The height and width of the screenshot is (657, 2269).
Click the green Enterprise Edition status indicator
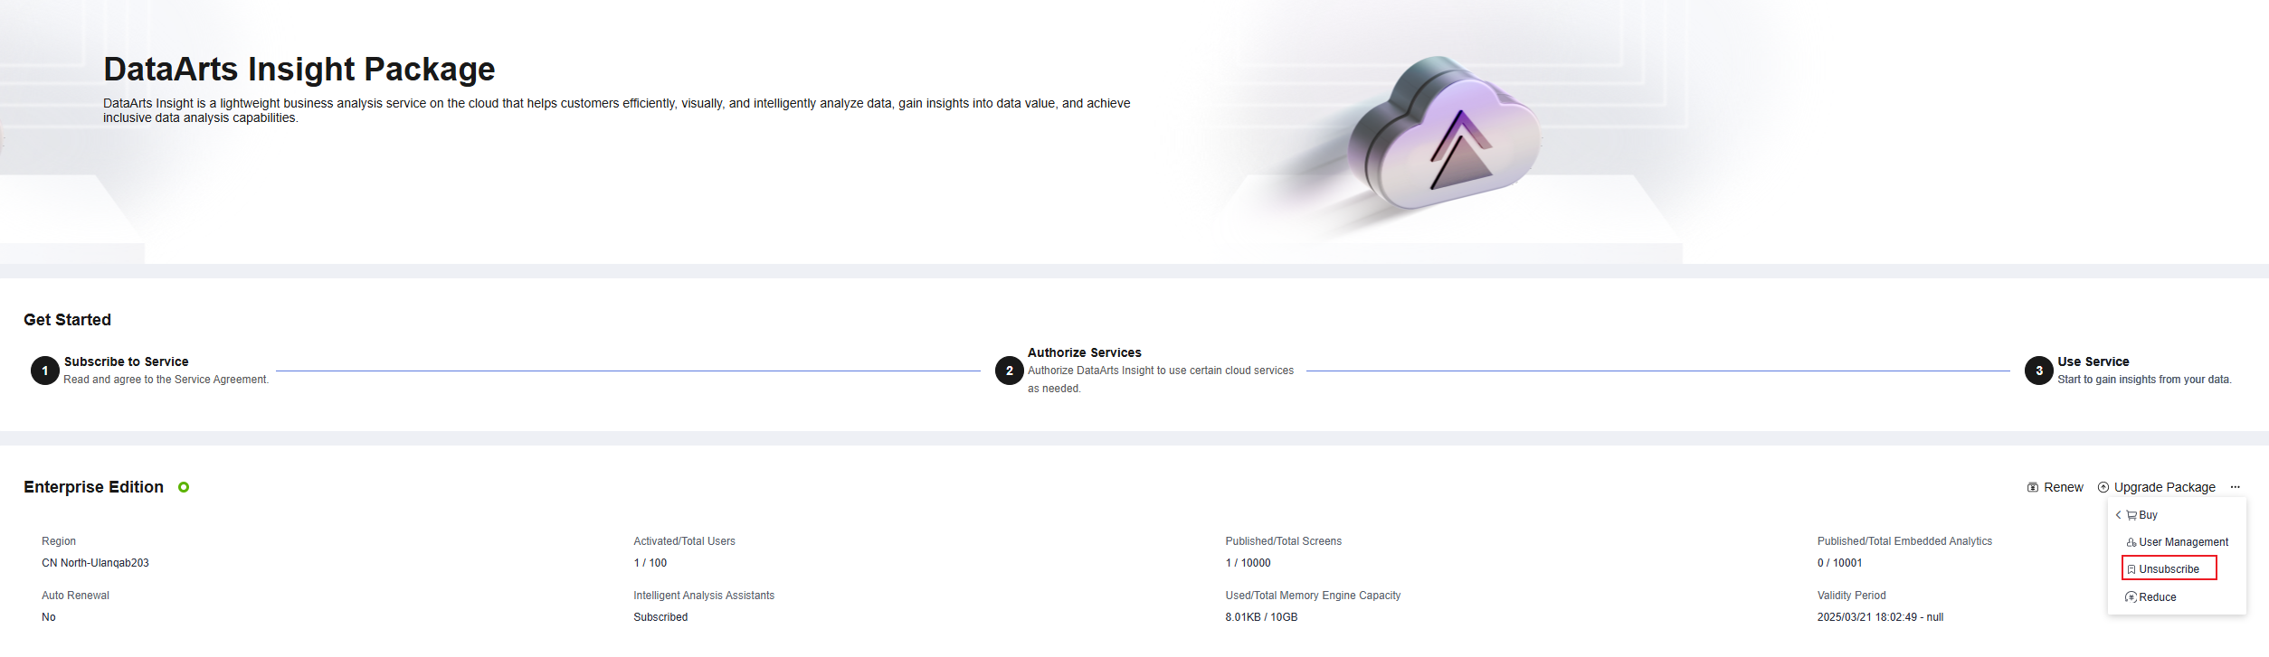pos(184,487)
